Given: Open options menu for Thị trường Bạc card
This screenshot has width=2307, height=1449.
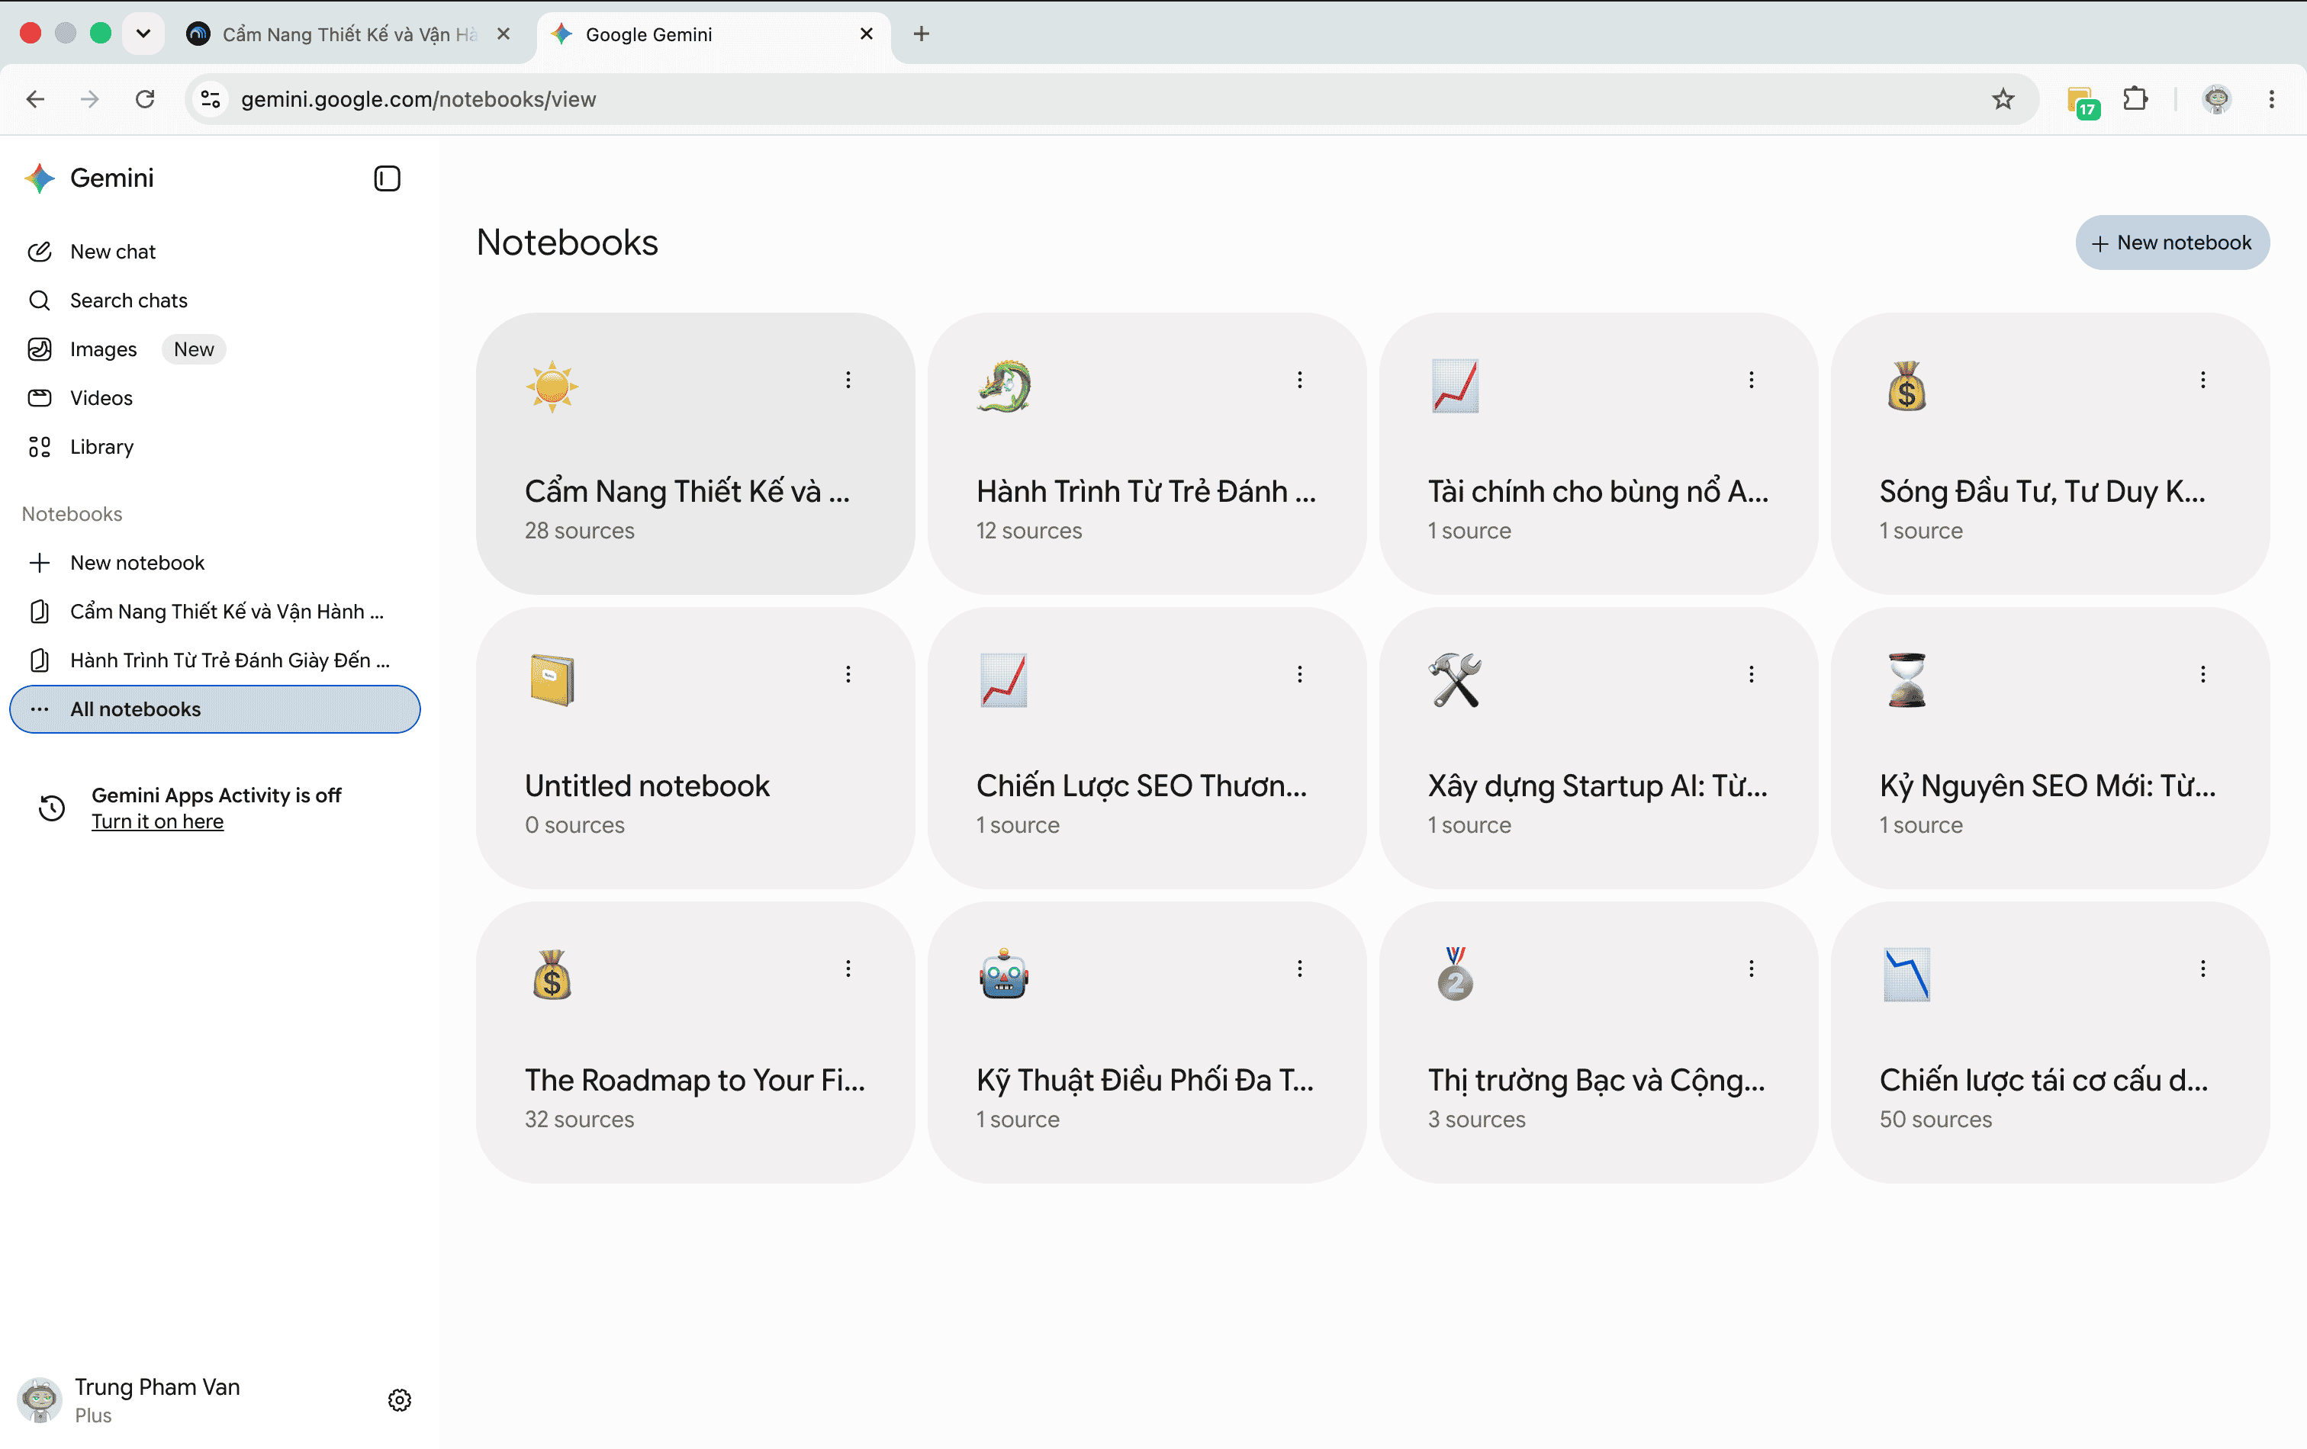Looking at the screenshot, I should coord(1752,969).
